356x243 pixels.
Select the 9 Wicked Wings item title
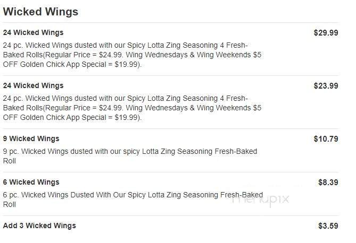tap(31, 138)
